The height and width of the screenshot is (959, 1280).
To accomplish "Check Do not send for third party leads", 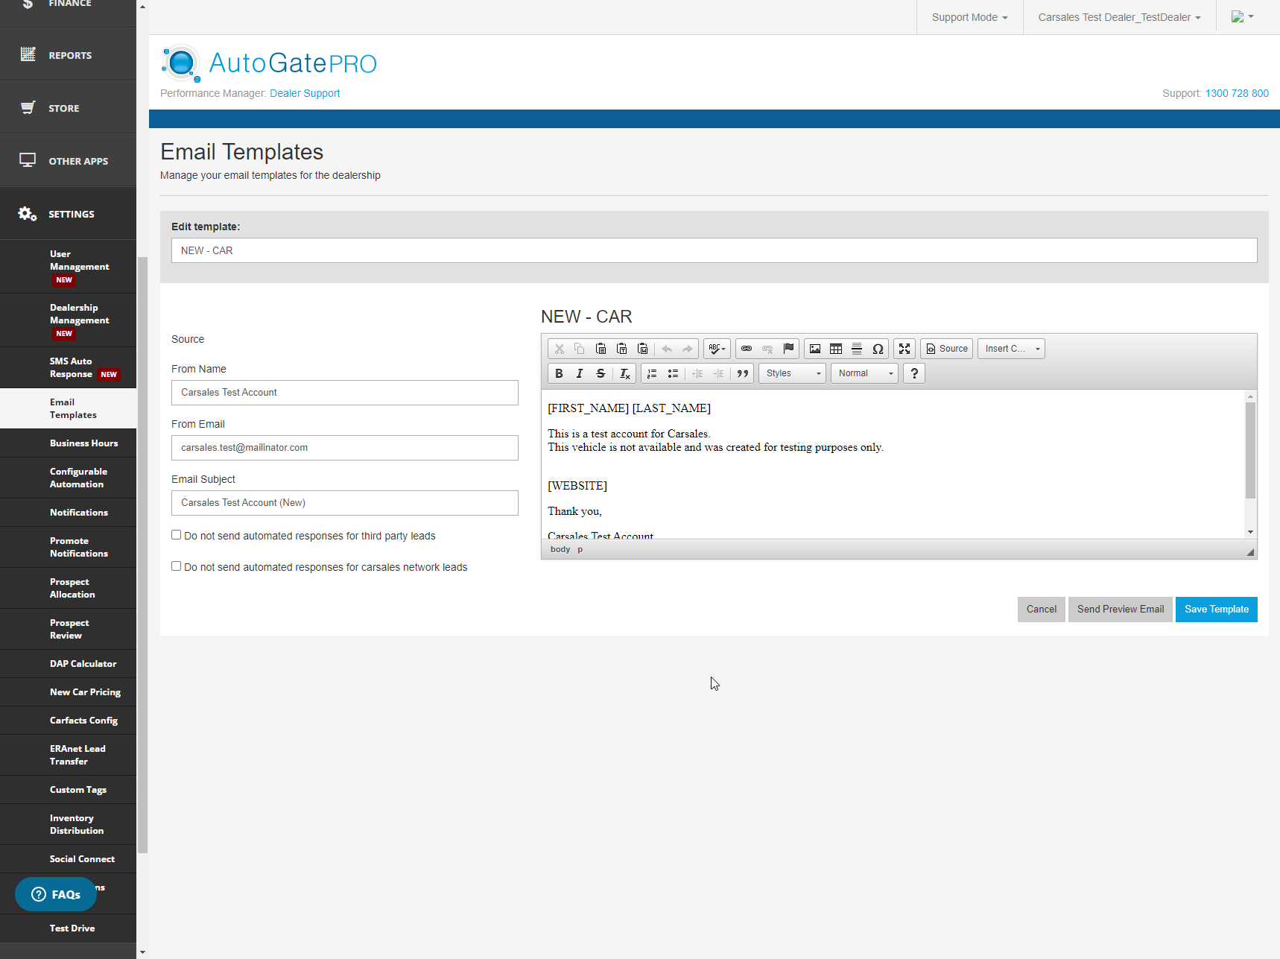I will pyautogui.click(x=177, y=535).
